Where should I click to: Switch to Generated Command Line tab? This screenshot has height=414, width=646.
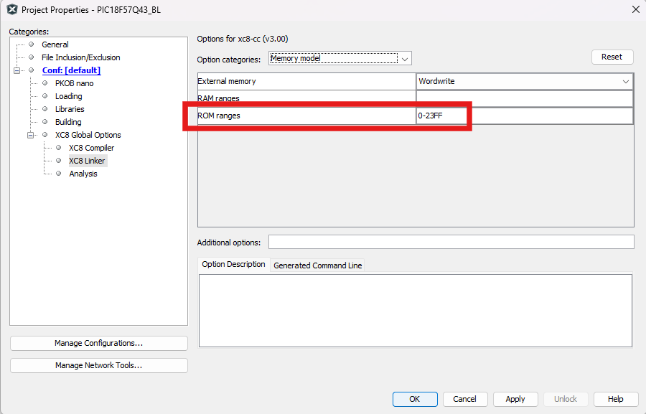click(x=317, y=265)
